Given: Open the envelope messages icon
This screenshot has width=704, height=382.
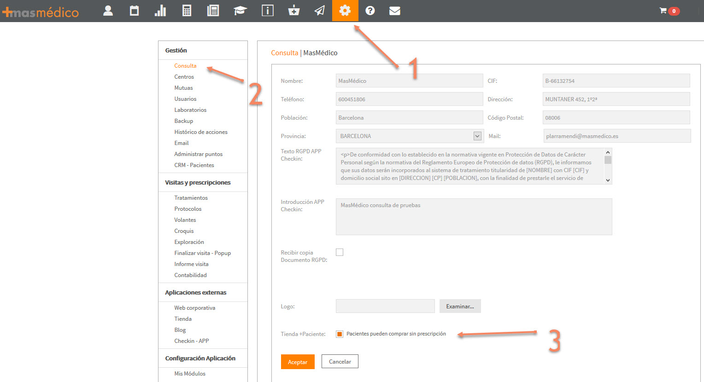Looking at the screenshot, I should tap(395, 11).
